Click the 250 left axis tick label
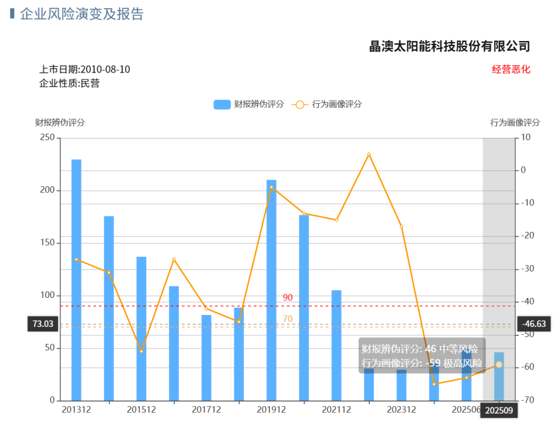Image resolution: width=560 pixels, height=426 pixels. [48, 137]
